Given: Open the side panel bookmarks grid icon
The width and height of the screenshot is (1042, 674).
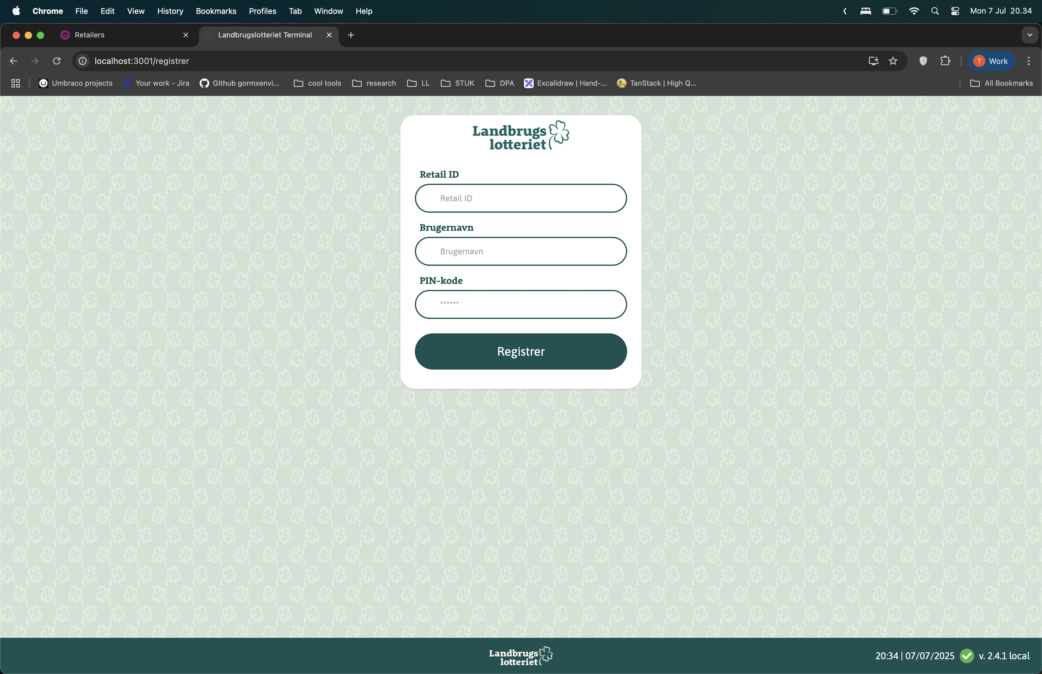Looking at the screenshot, I should [x=15, y=83].
